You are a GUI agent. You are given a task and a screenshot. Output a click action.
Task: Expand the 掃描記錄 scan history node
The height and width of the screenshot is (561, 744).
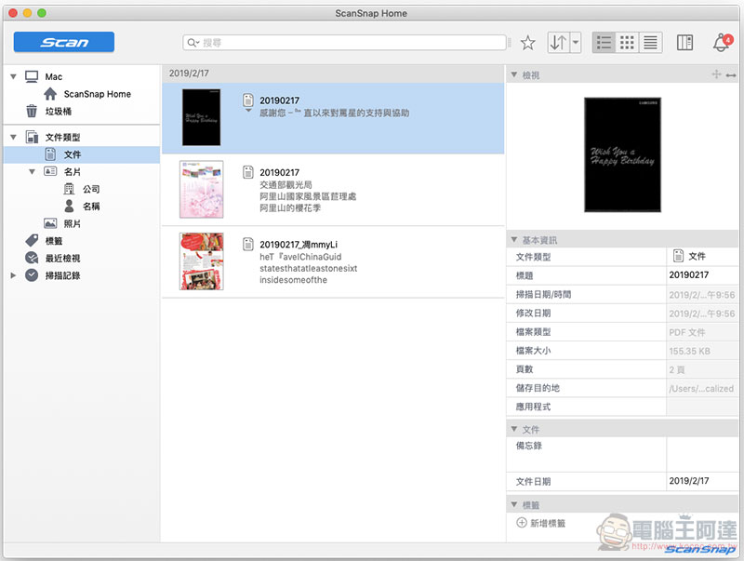(13, 275)
